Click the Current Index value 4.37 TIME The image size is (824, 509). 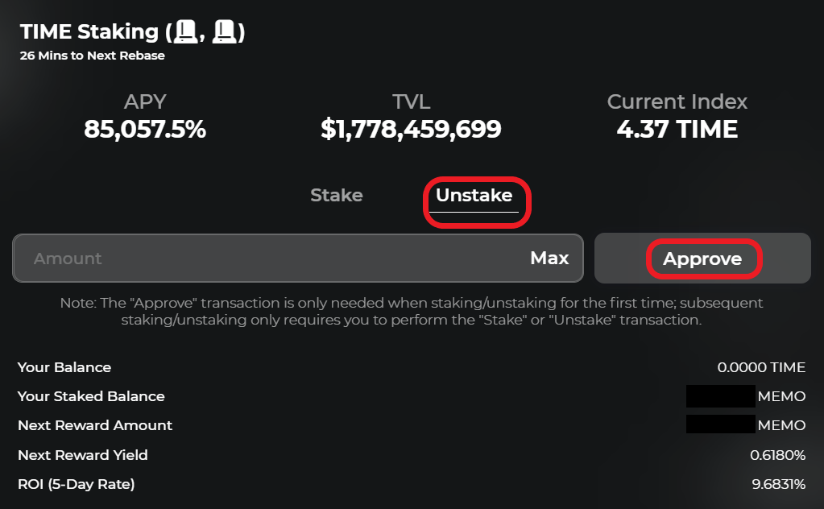click(677, 129)
